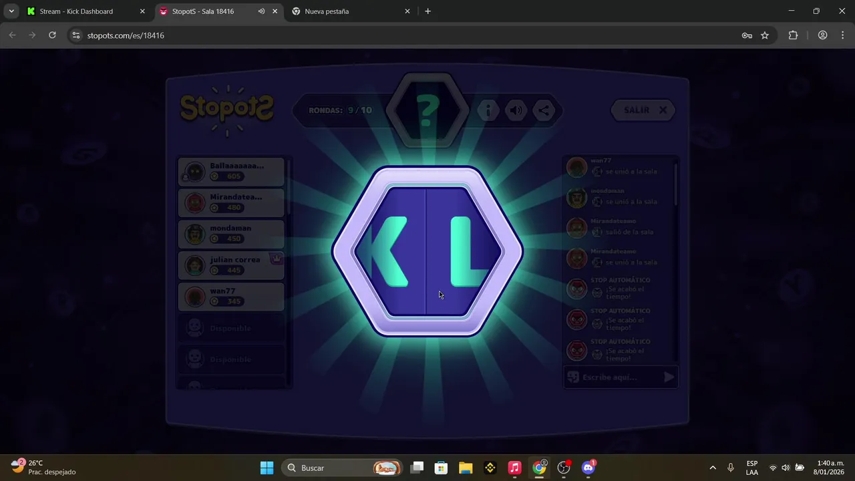Click julian correa's avatar
The height and width of the screenshot is (481, 855).
[194, 265]
